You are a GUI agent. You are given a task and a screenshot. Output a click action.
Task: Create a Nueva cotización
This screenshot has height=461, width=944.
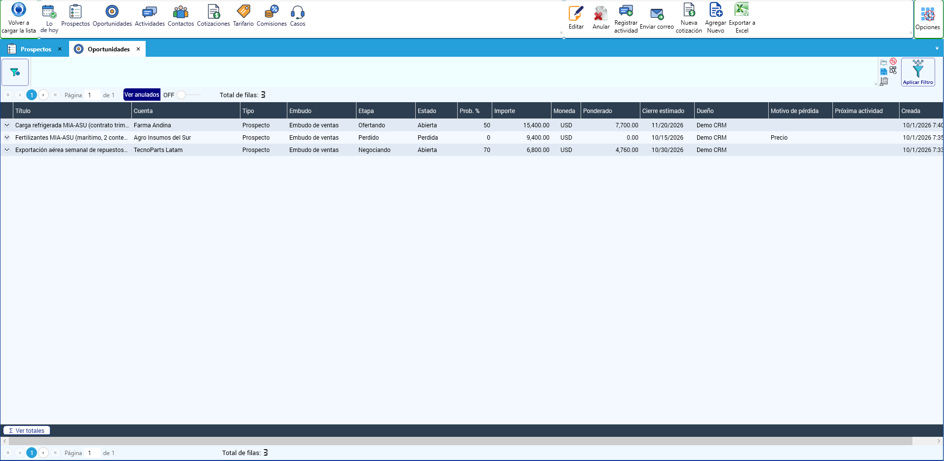pos(689,19)
